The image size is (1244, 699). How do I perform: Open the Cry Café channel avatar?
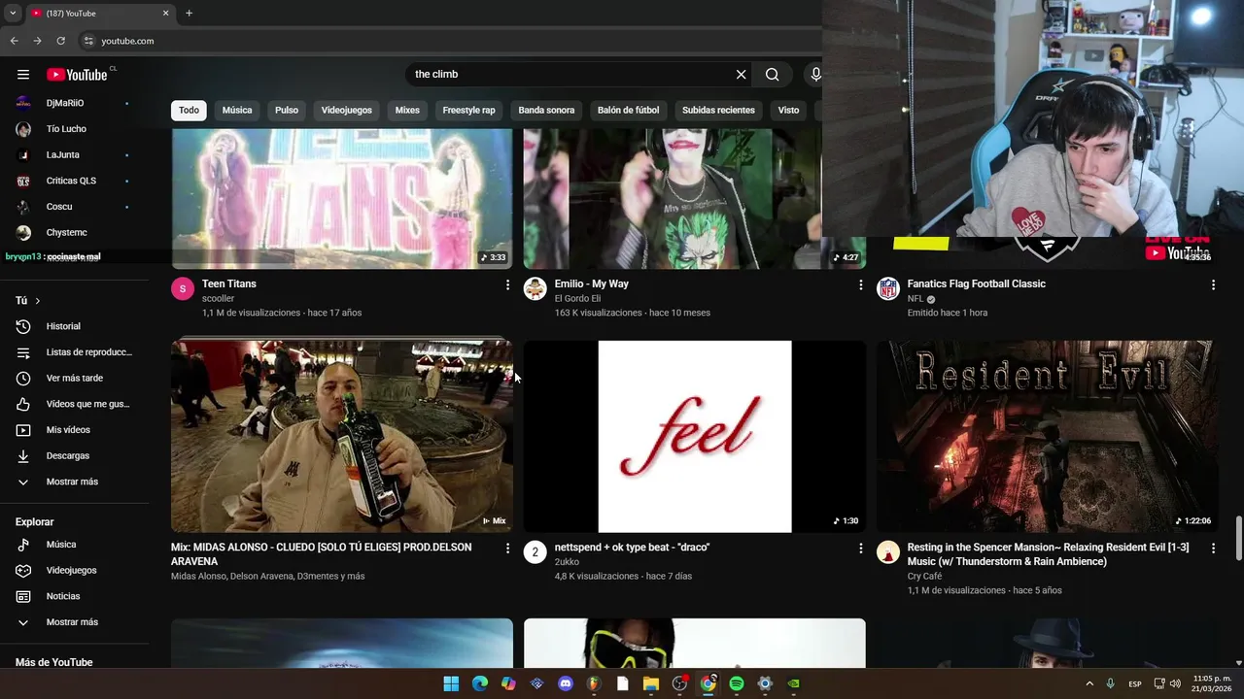click(888, 552)
